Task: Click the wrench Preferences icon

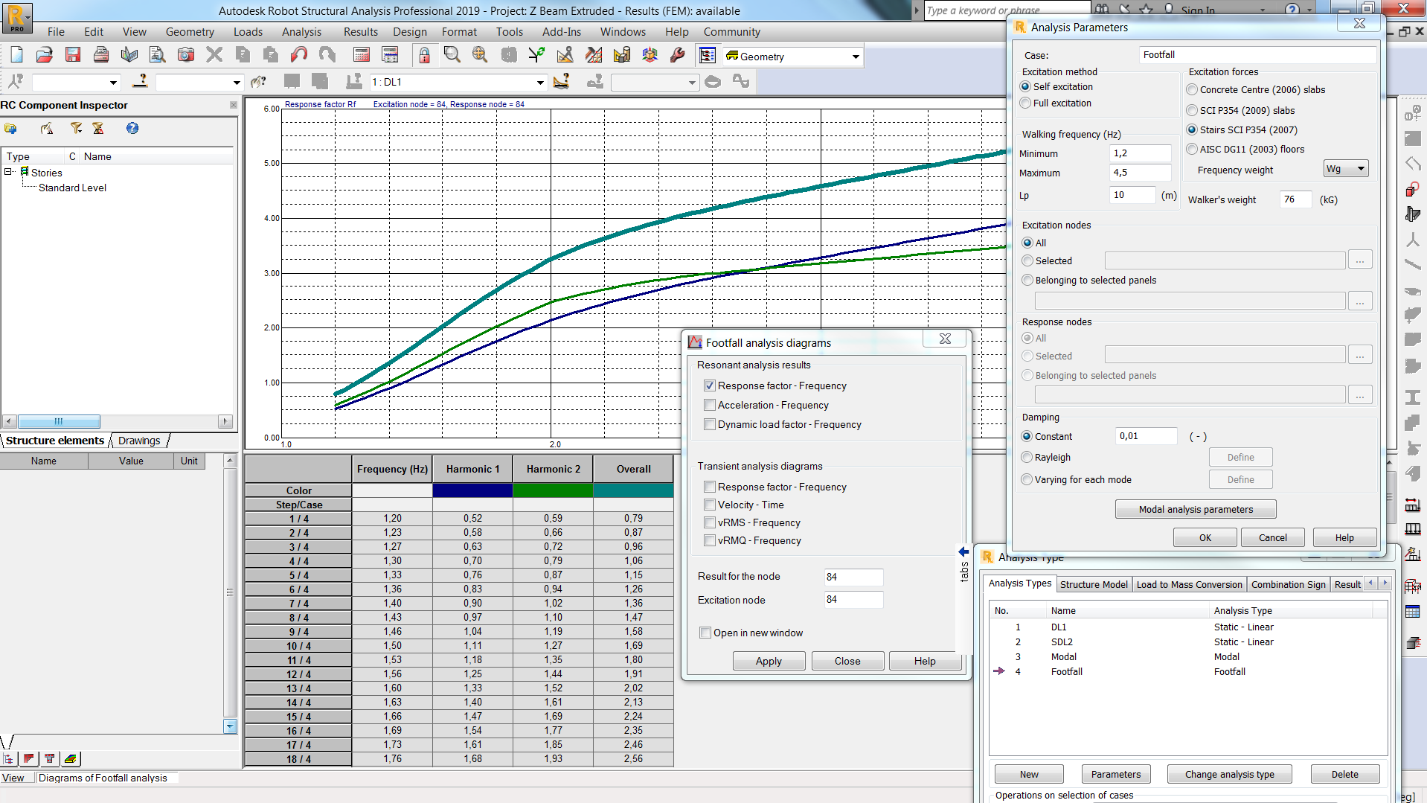Action: (677, 55)
